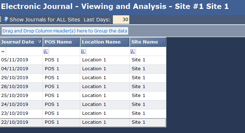Show Journals for ALL Sites

tap(45, 20)
